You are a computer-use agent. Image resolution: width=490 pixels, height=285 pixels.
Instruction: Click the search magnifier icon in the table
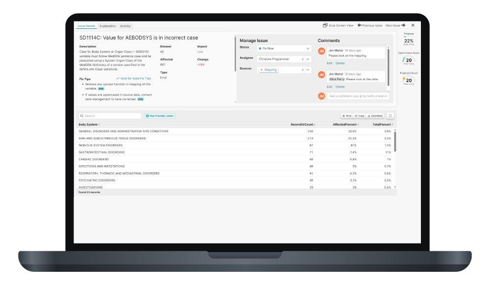[x=82, y=115]
